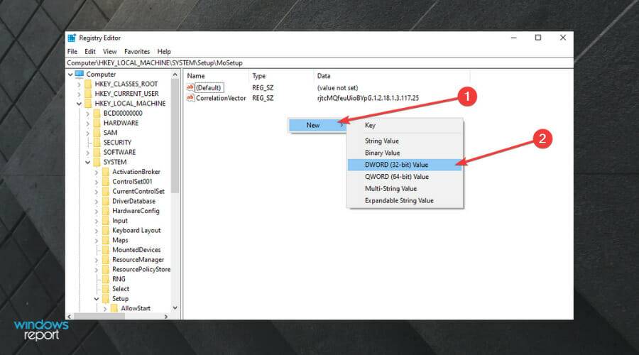The width and height of the screenshot is (639, 355).
Task: Click the ControlSet001 folder icon
Action: 106,182
